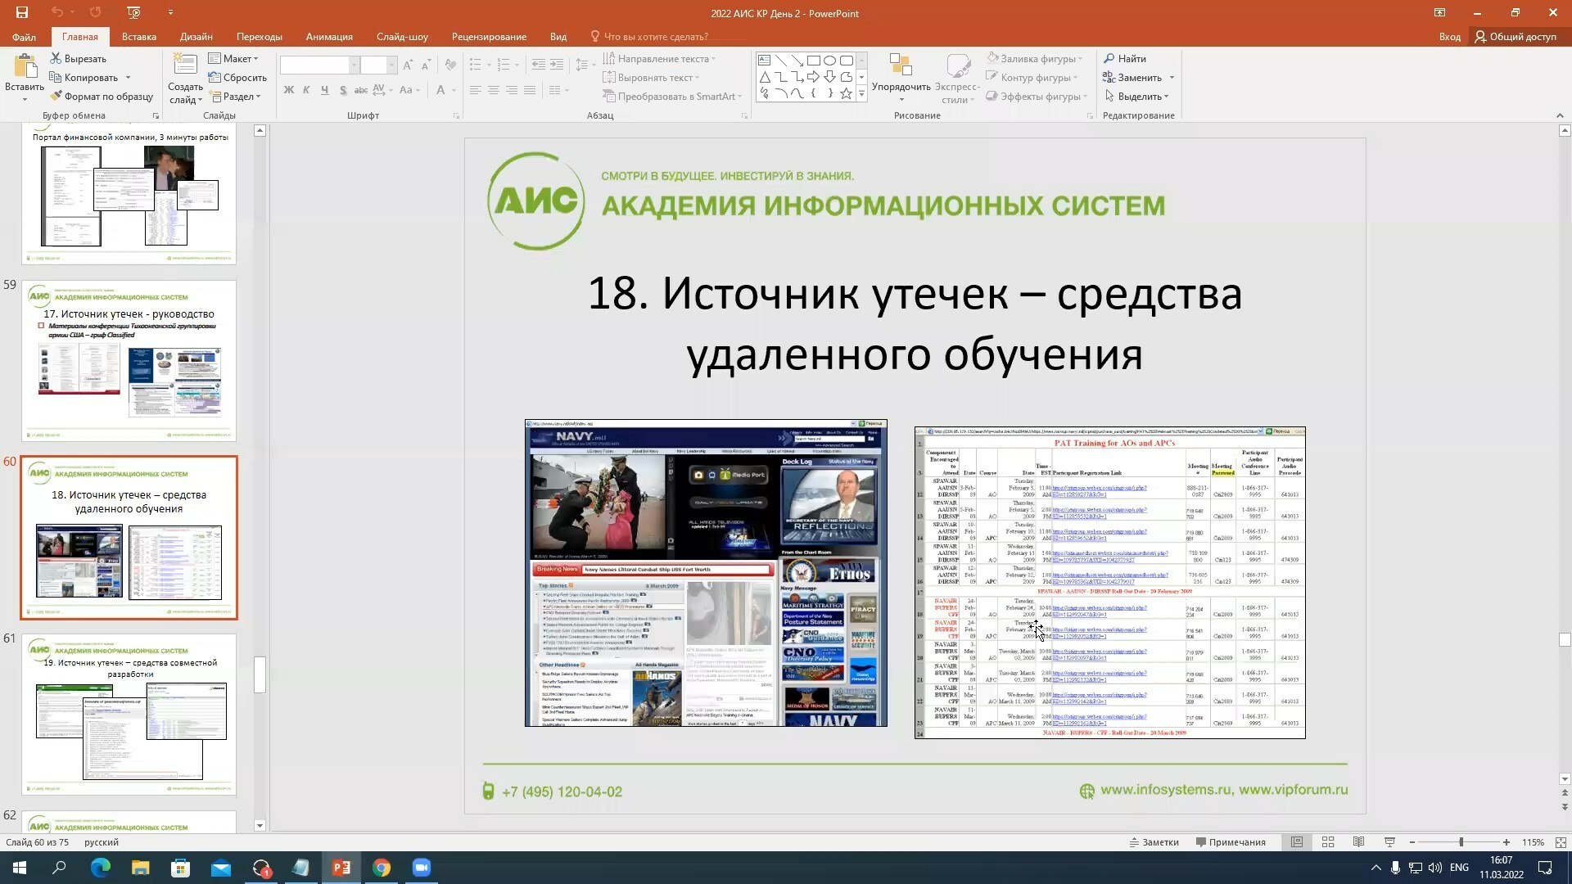The height and width of the screenshot is (884, 1572).
Task: Toggle underline (Ч) formatting
Action: point(324,90)
